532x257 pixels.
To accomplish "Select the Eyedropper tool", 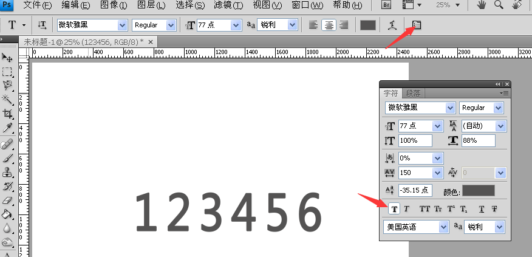I will pos(7,128).
